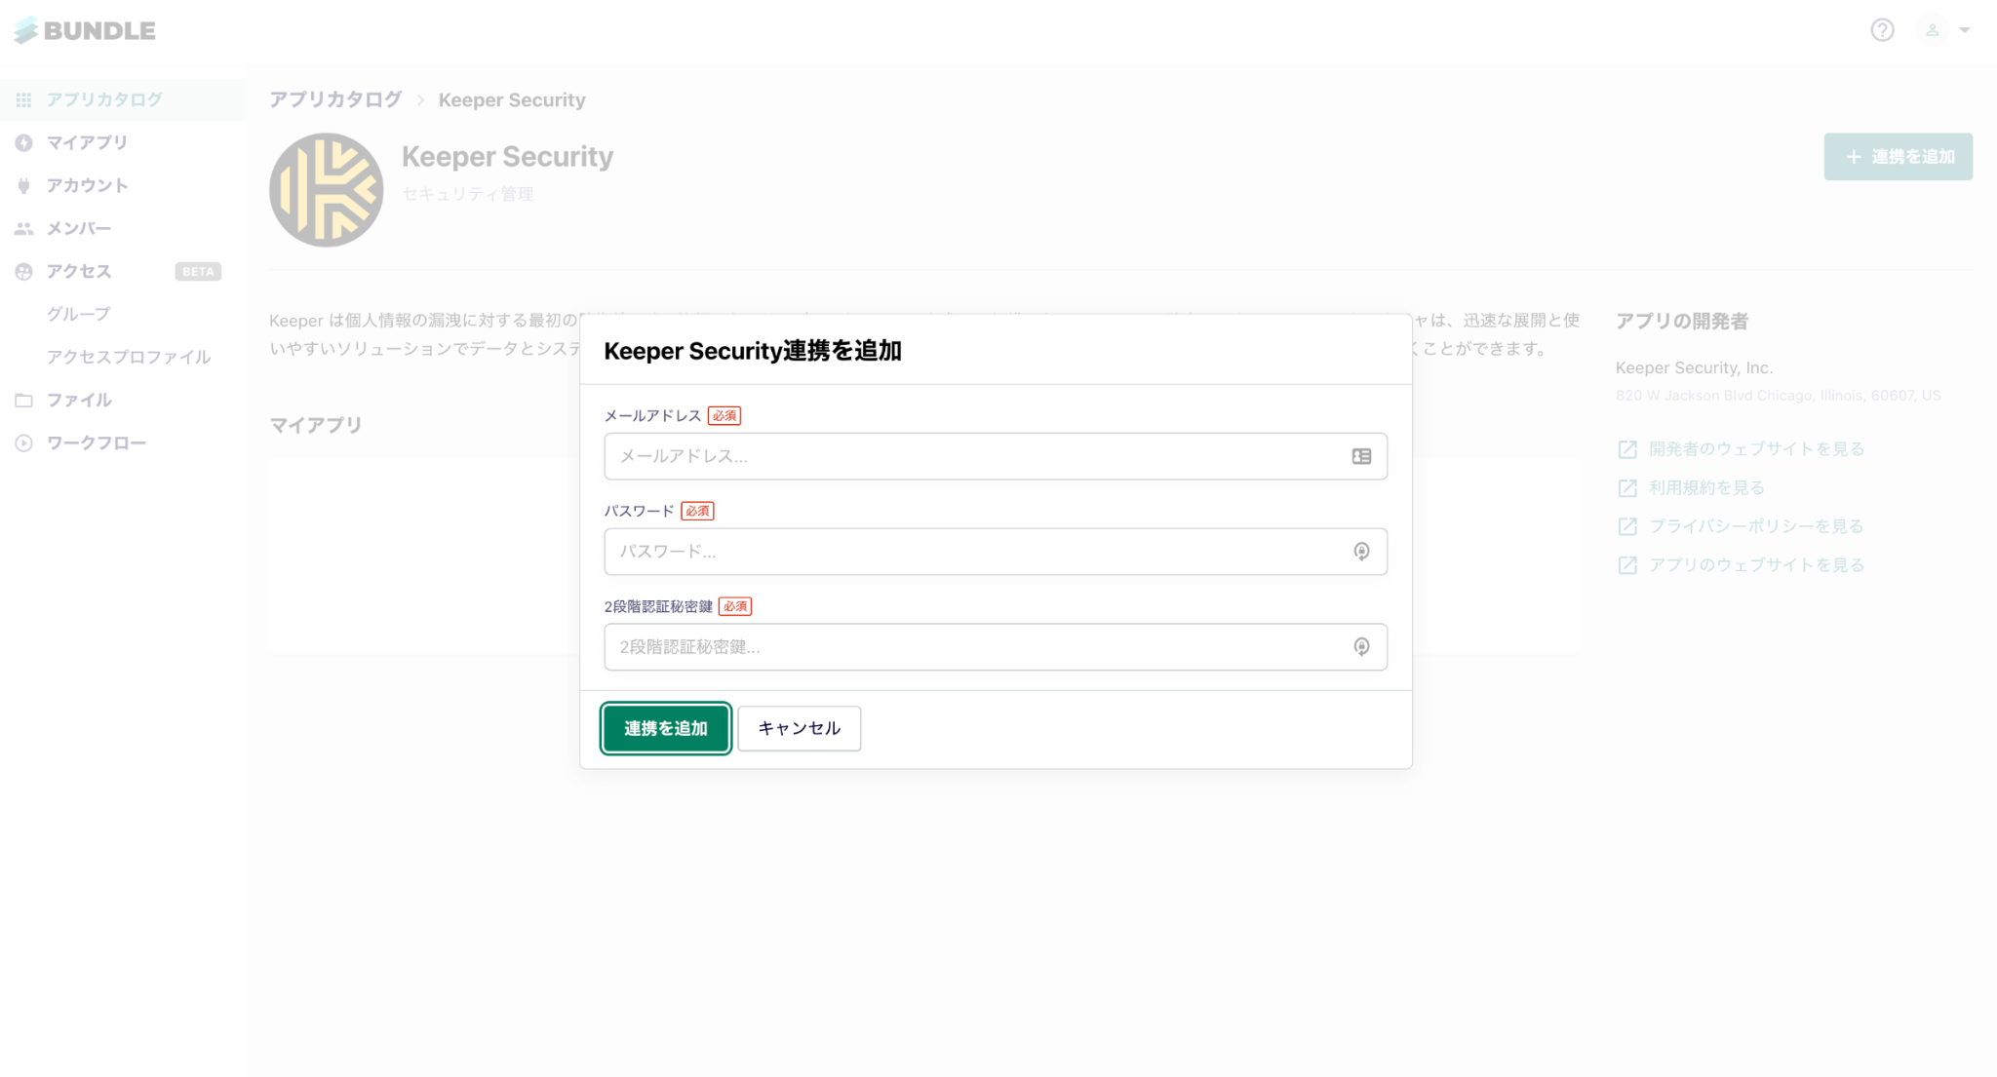Open メンバー in the sidebar
Screen dimensions: 1997x1077
[x=123, y=228]
